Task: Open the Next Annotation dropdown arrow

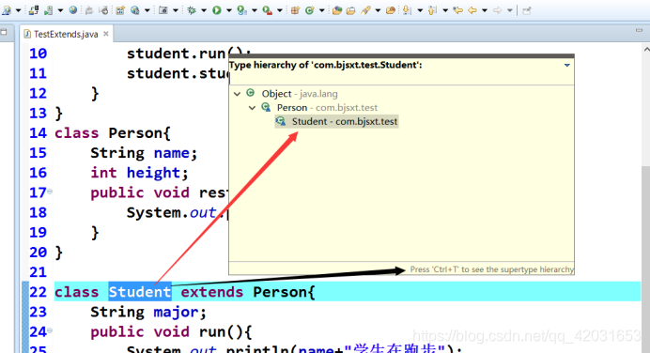Action: click(x=420, y=10)
